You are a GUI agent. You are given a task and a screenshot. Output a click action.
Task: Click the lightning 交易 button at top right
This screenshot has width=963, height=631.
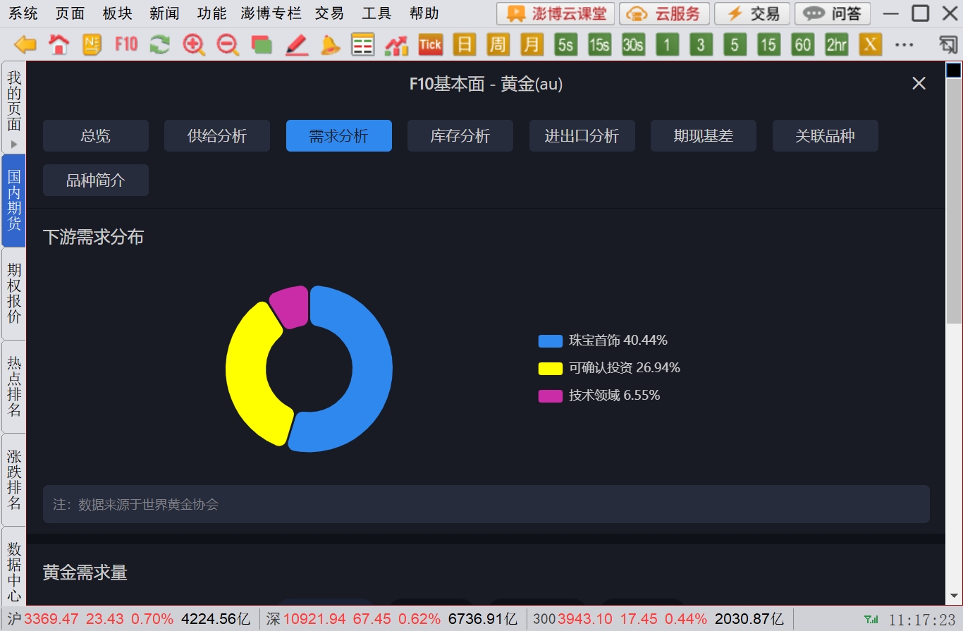click(752, 13)
